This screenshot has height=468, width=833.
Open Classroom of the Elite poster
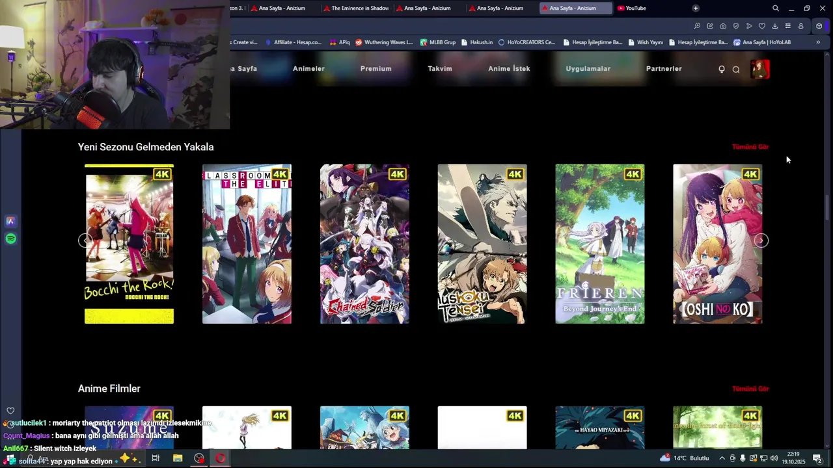coord(247,244)
